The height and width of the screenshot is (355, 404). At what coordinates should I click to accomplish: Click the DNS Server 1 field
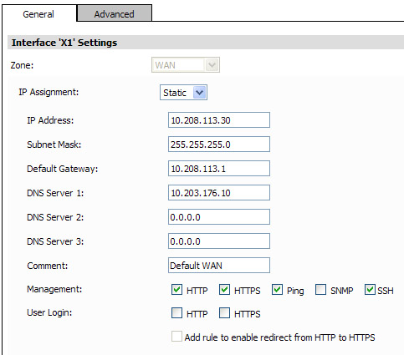219,193
